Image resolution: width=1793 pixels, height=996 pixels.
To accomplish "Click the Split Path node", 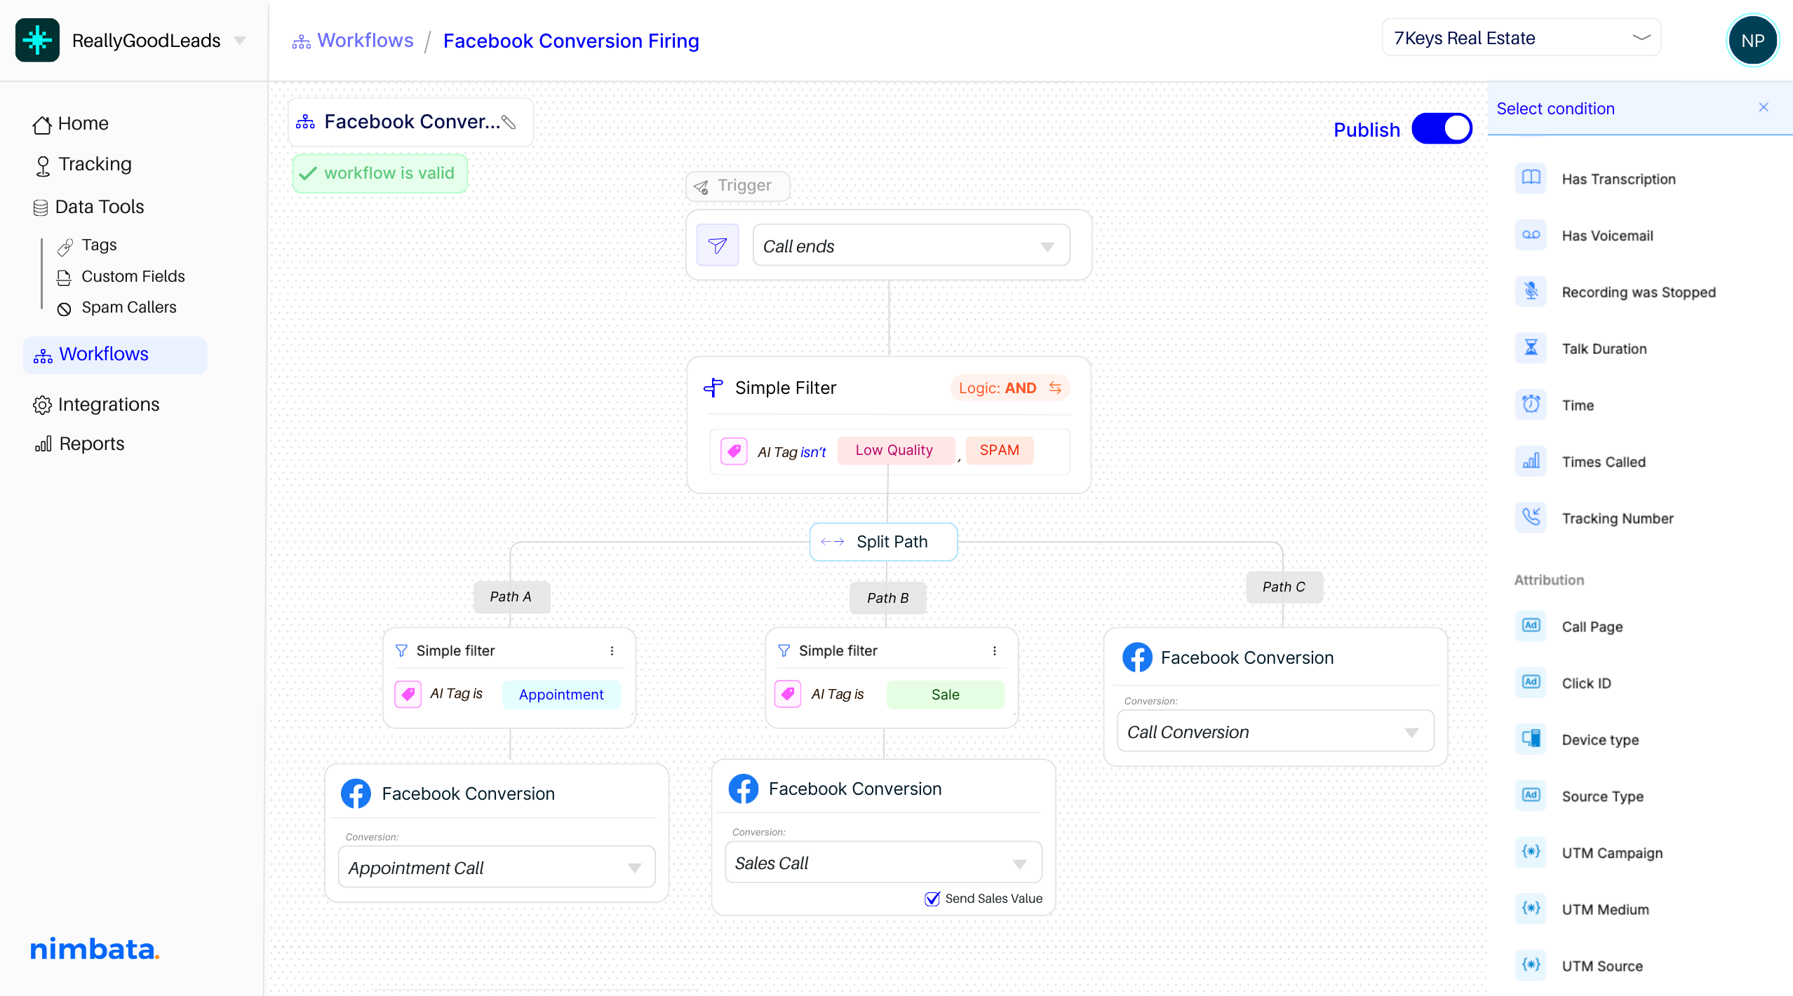I will coord(883,542).
